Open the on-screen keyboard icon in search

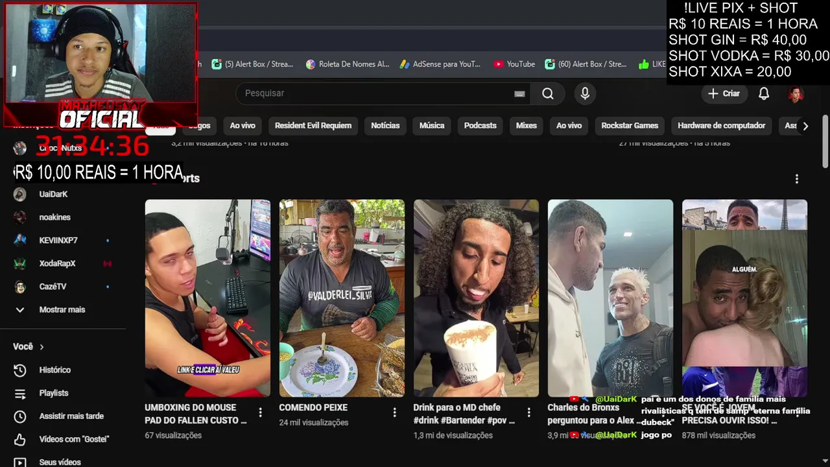pos(519,93)
